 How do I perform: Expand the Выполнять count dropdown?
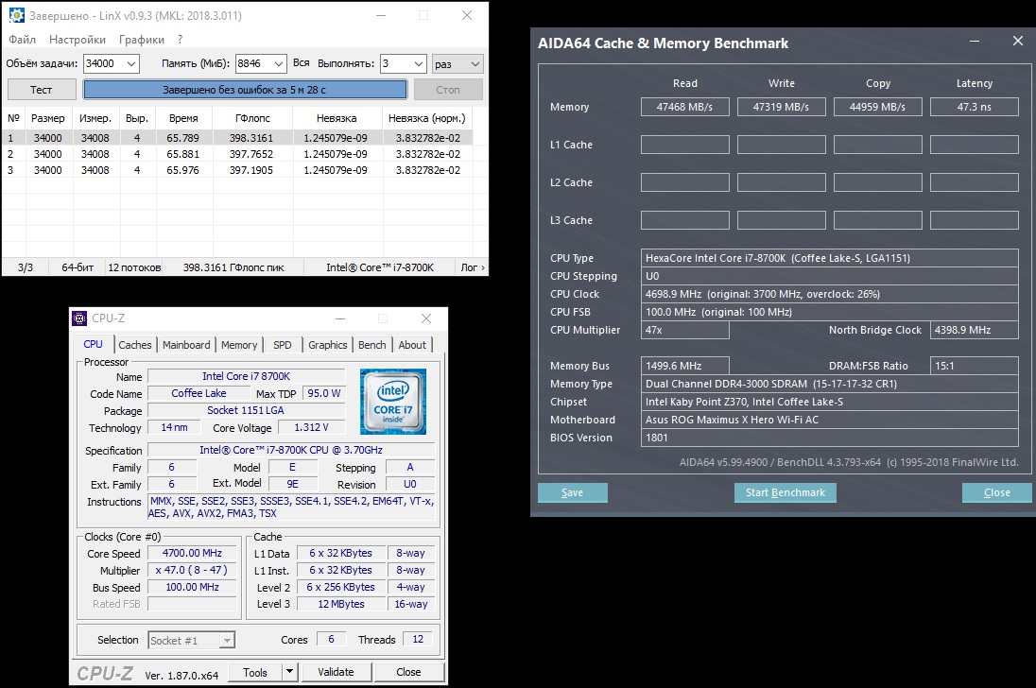(419, 63)
